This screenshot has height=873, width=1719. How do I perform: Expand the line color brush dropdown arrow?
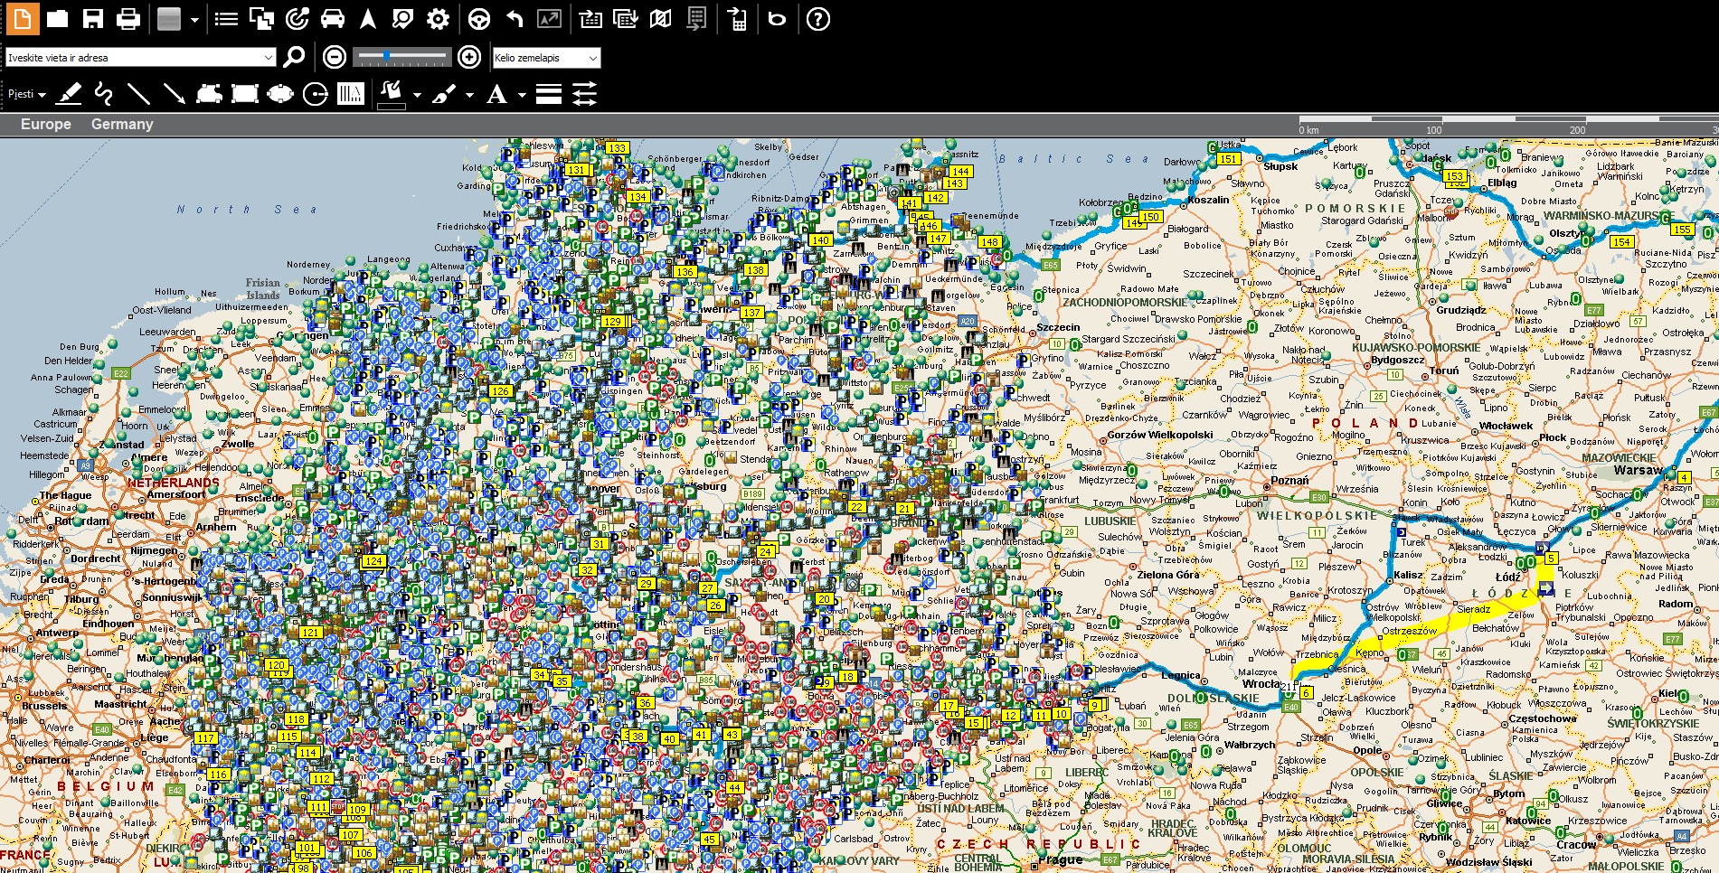(x=469, y=95)
